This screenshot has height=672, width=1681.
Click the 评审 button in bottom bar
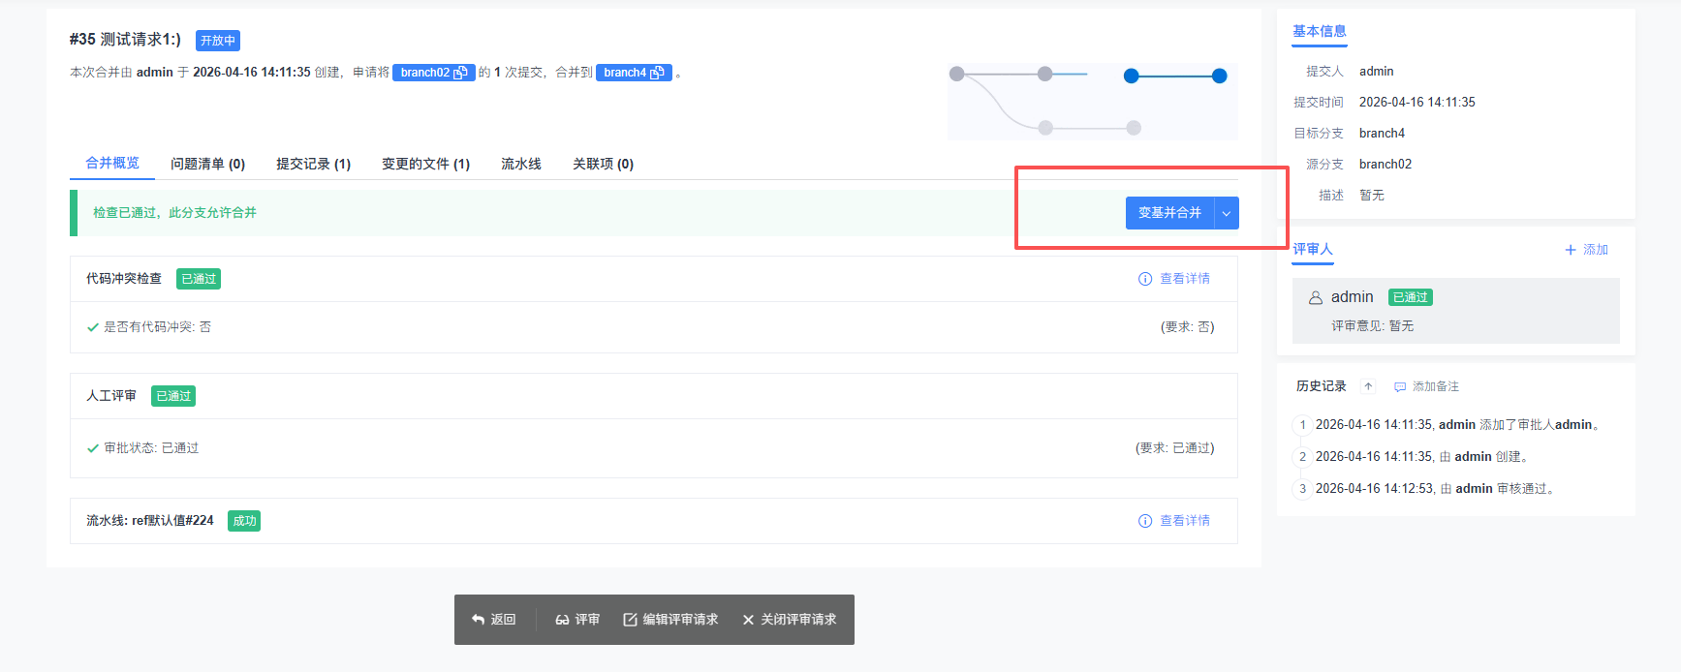577,620
